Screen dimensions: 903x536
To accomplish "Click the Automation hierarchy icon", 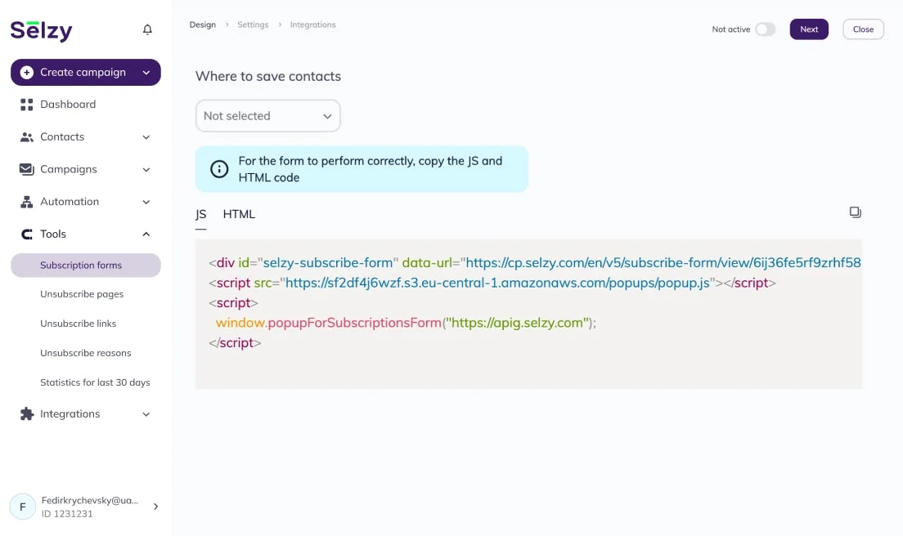I will 26,202.
